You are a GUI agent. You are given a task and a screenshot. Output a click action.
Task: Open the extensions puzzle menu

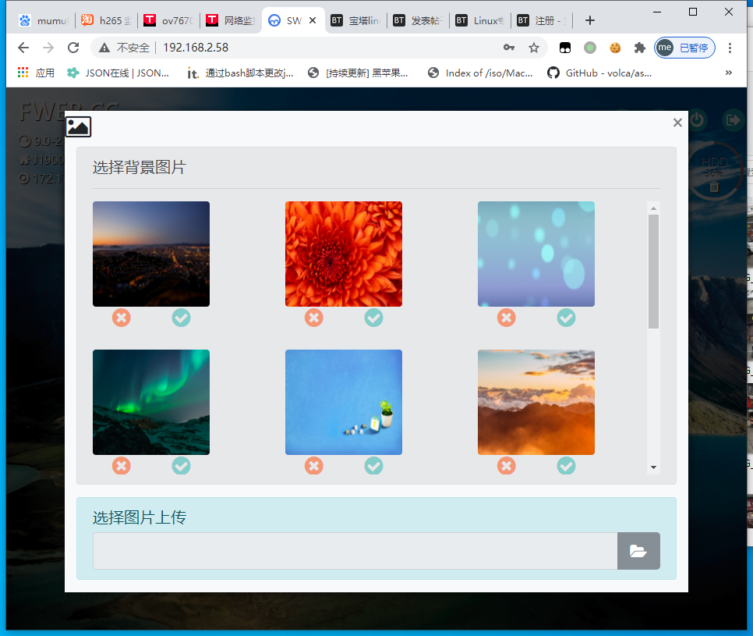click(640, 48)
